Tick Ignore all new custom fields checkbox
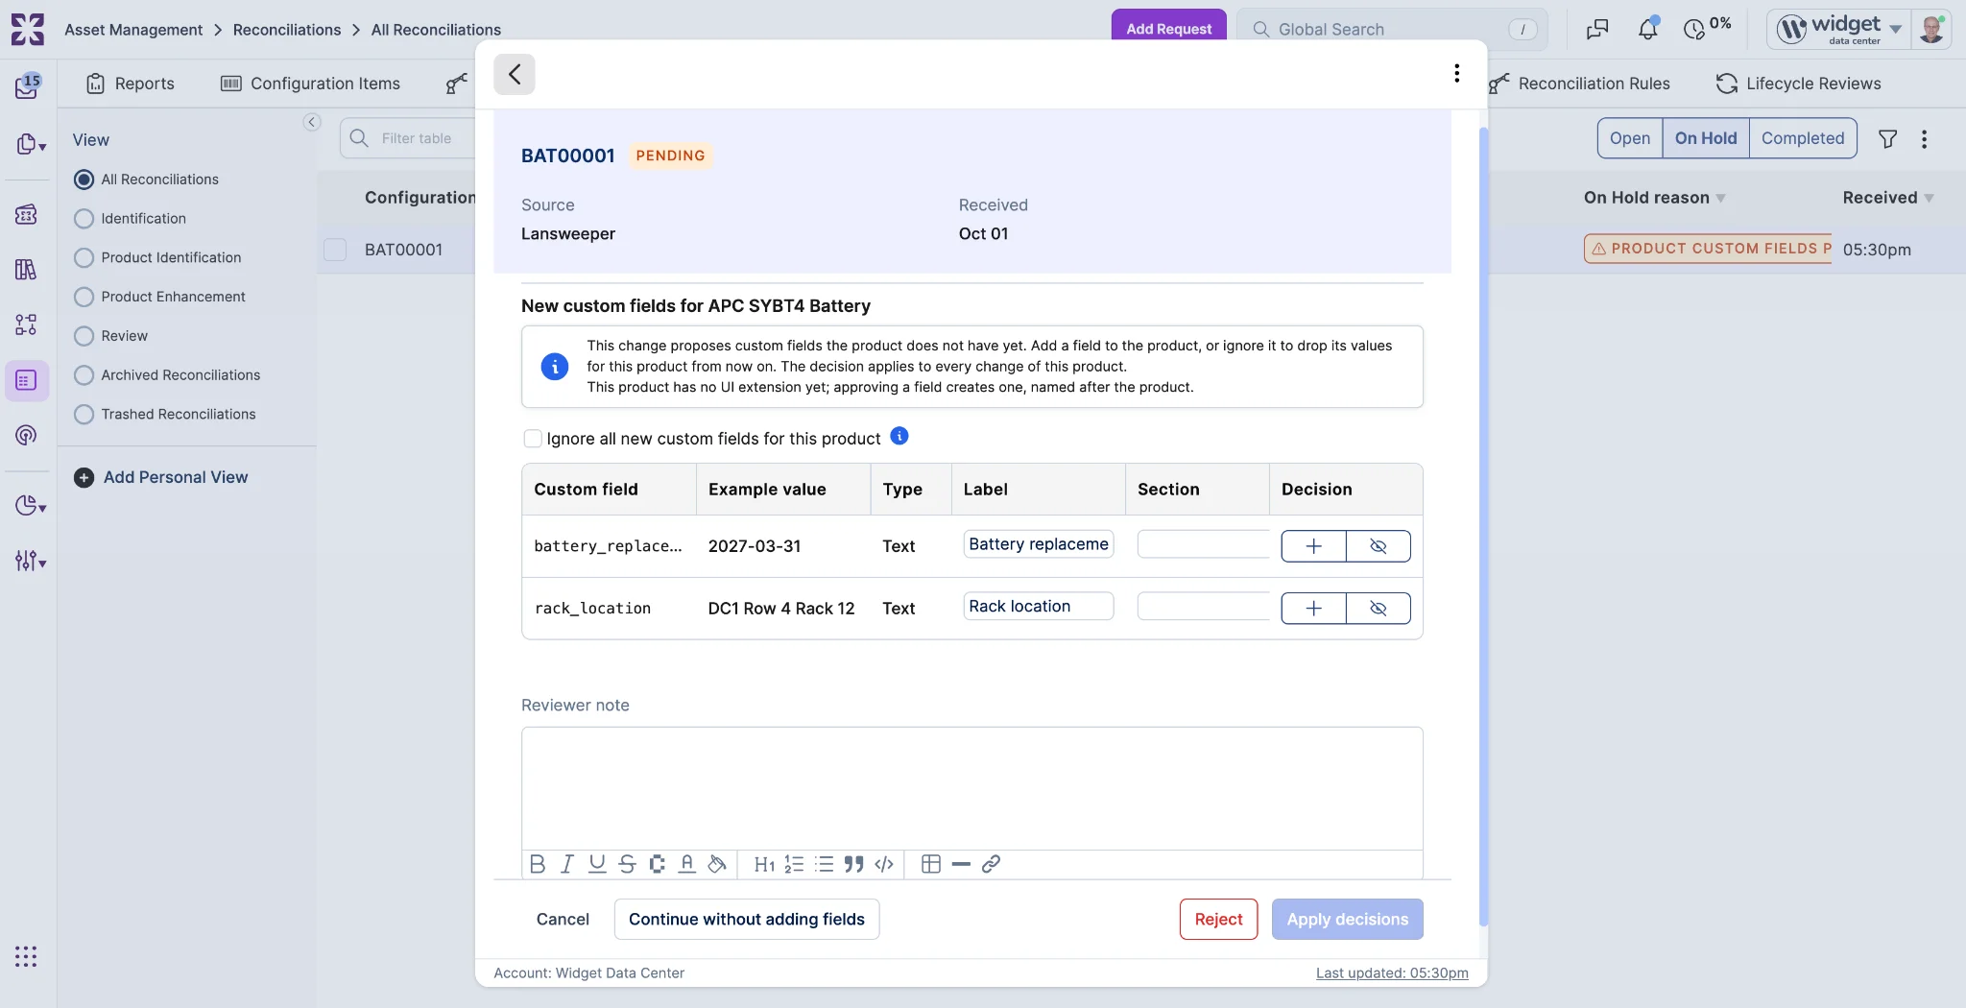This screenshot has height=1008, width=1966. pos(532,439)
